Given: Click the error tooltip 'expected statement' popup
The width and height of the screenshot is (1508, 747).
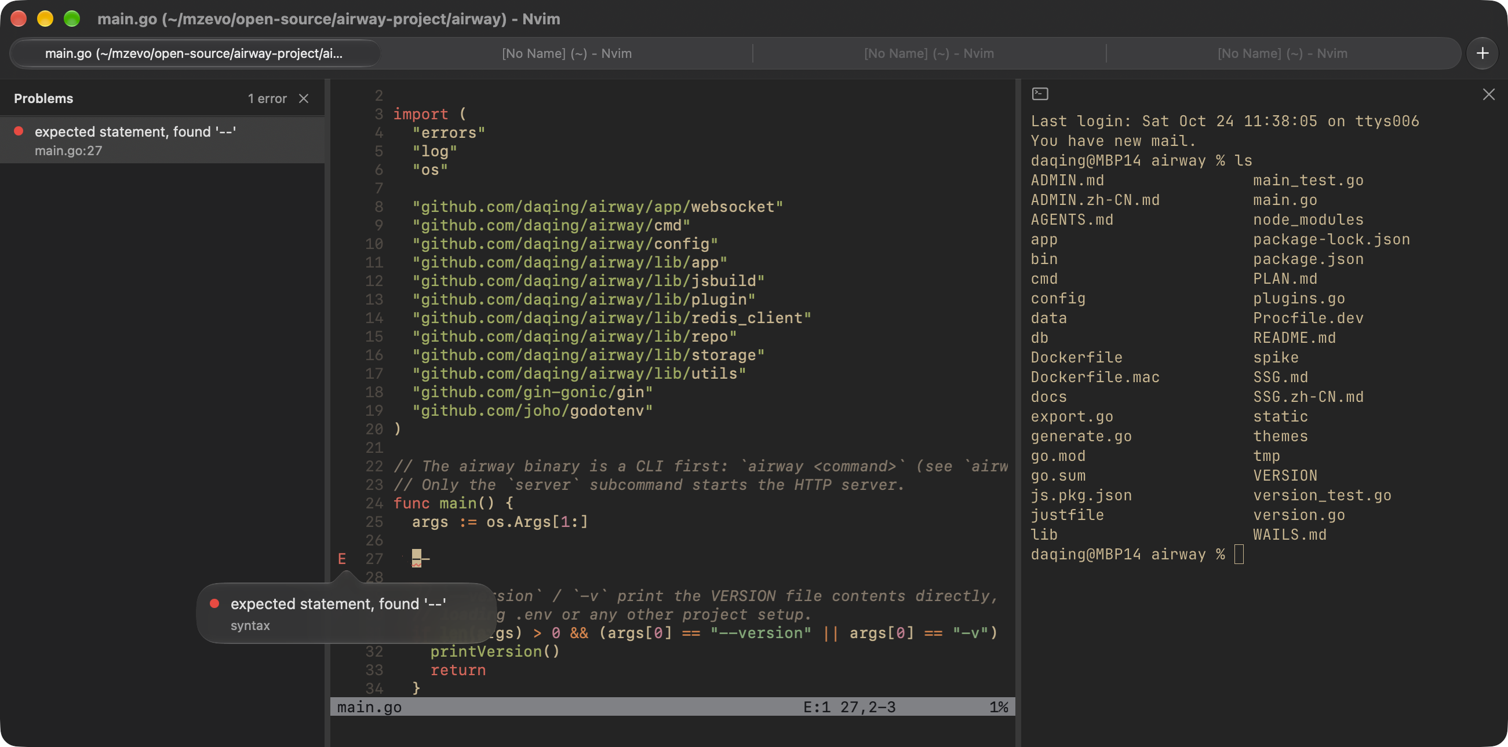Looking at the screenshot, I should pos(347,613).
